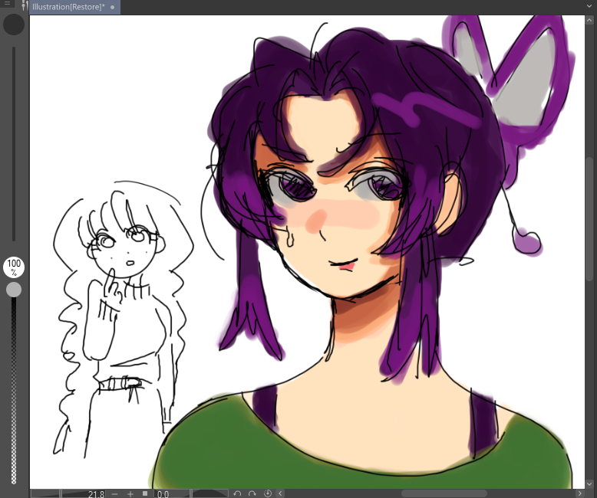Click the checkered opacity slider track
The height and width of the screenshot is (498, 597).
[x=14, y=391]
